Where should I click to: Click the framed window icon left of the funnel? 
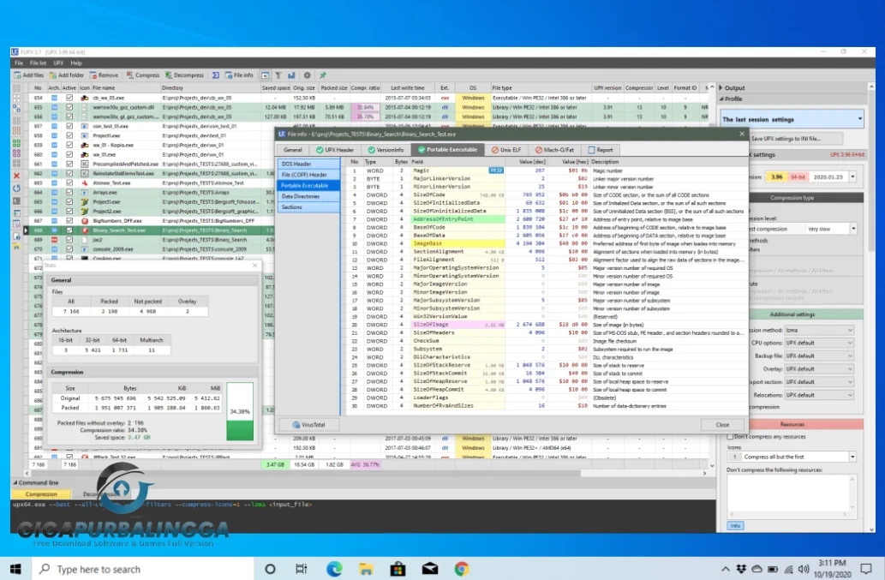pos(265,75)
